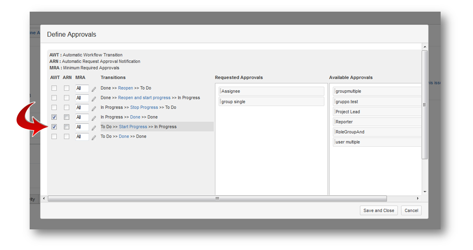Viewport: 473px width, 250px height.
Task: Click edit pencil beside Start Progress transition
Action: [94, 127]
